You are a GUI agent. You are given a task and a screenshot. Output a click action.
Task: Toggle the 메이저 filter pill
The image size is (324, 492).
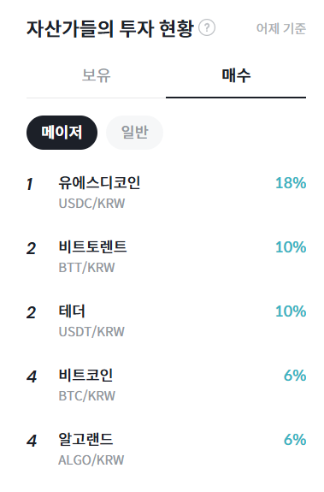coord(62,133)
